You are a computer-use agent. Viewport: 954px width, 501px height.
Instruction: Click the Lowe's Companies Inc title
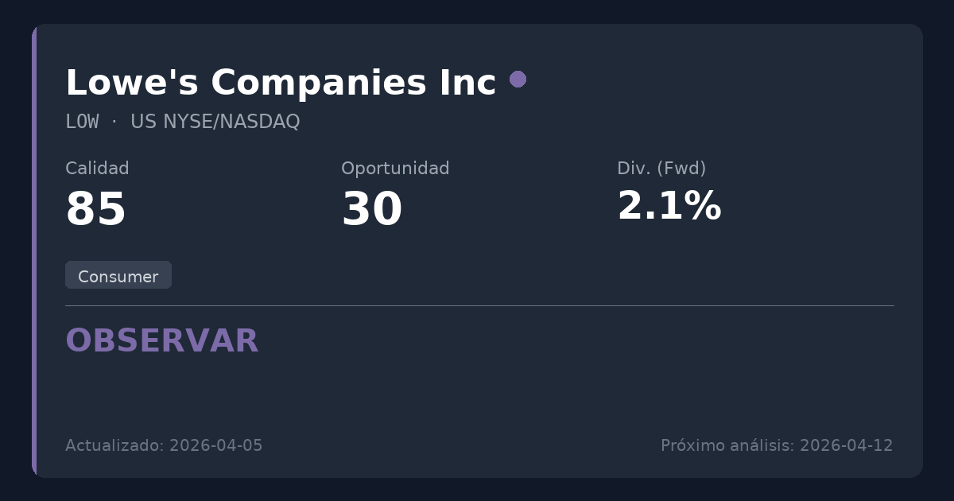pos(280,83)
